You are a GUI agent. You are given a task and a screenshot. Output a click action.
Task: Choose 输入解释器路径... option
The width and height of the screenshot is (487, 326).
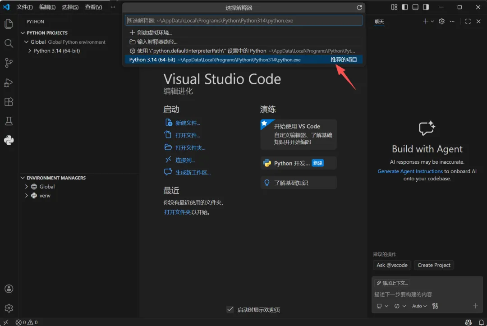pyautogui.click(x=244, y=41)
